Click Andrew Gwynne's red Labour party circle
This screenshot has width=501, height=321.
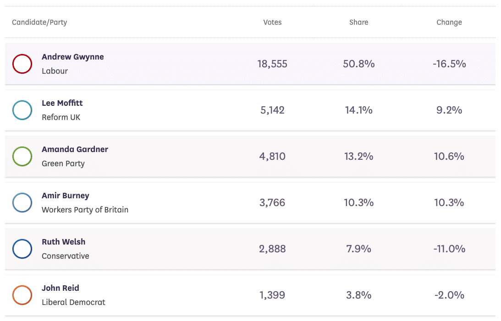pos(22,64)
